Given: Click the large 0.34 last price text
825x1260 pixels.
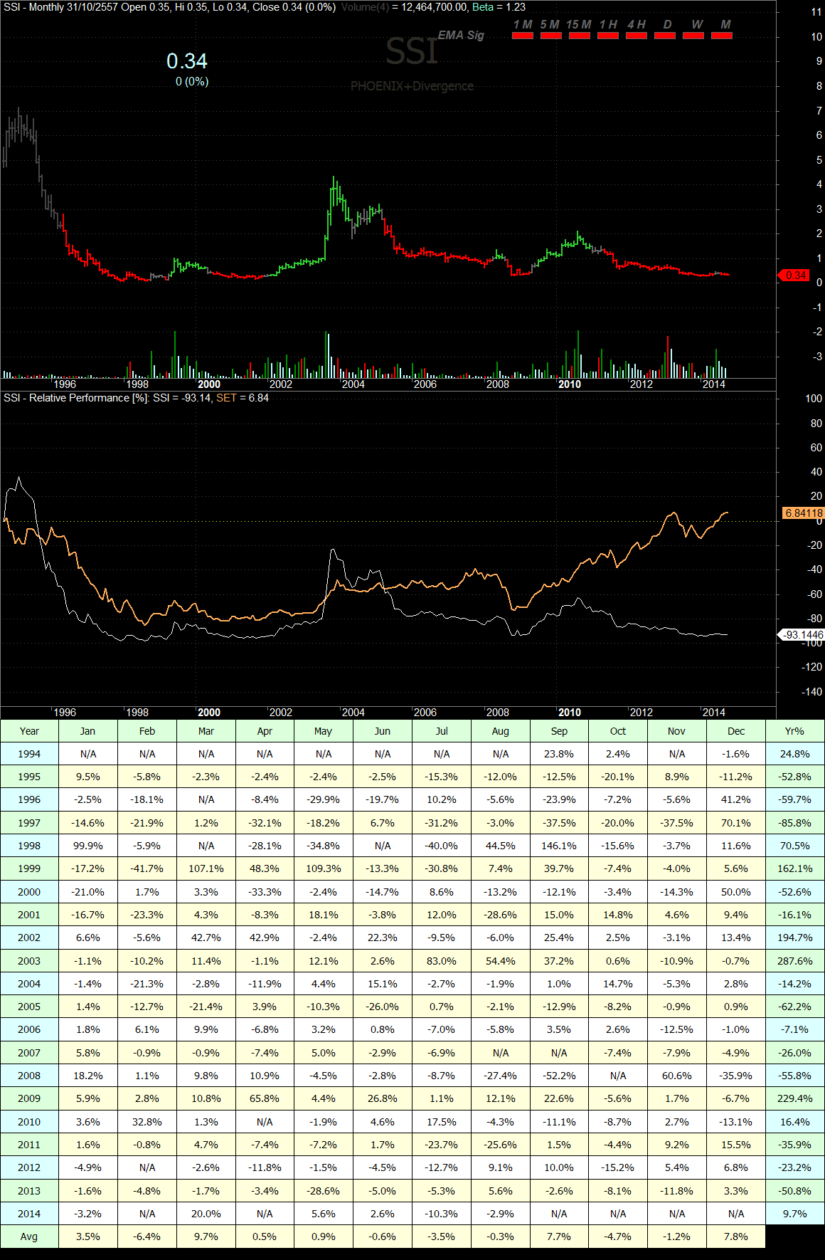Looking at the screenshot, I should (x=187, y=61).
